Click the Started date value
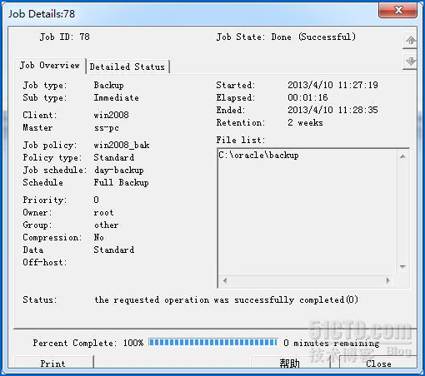Screen dimensions: 425x376 pos(332,85)
